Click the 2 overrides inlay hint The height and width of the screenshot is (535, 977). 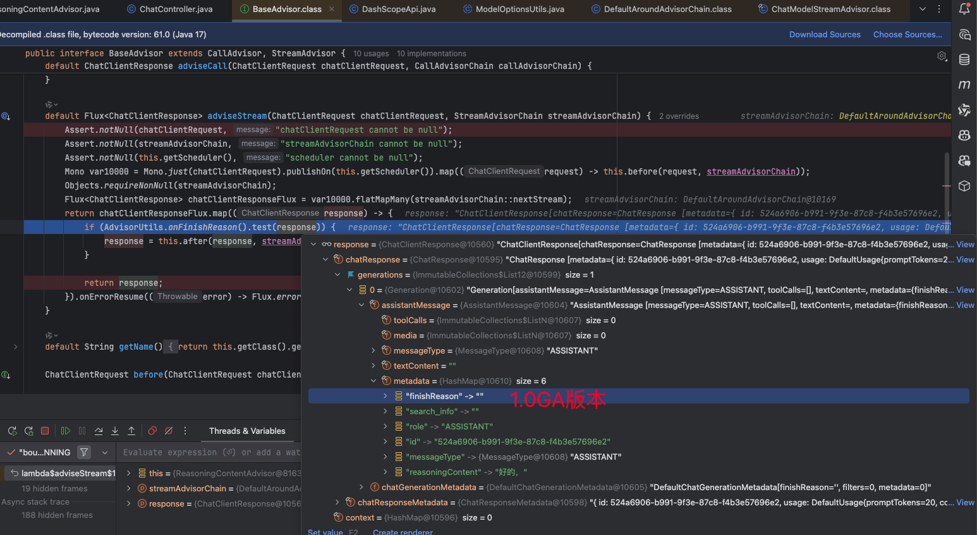click(x=679, y=116)
